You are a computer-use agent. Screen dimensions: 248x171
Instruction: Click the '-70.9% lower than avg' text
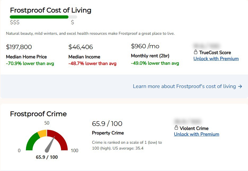30,64
